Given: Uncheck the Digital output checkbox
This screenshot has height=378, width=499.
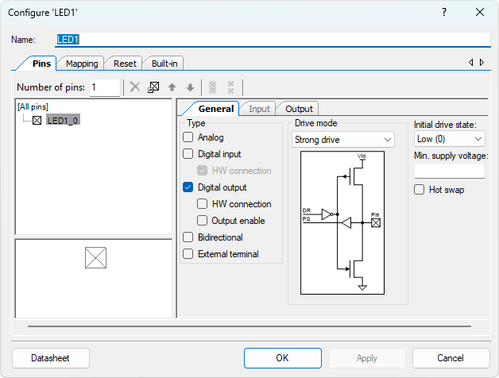Looking at the screenshot, I should [188, 187].
